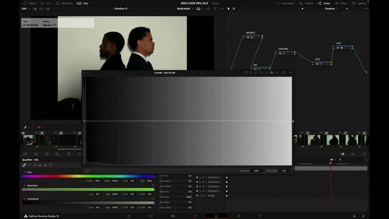Viewport: 389px width, 219px height.
Task: Open the viewer options ellipsis menu
Action: [222, 9]
